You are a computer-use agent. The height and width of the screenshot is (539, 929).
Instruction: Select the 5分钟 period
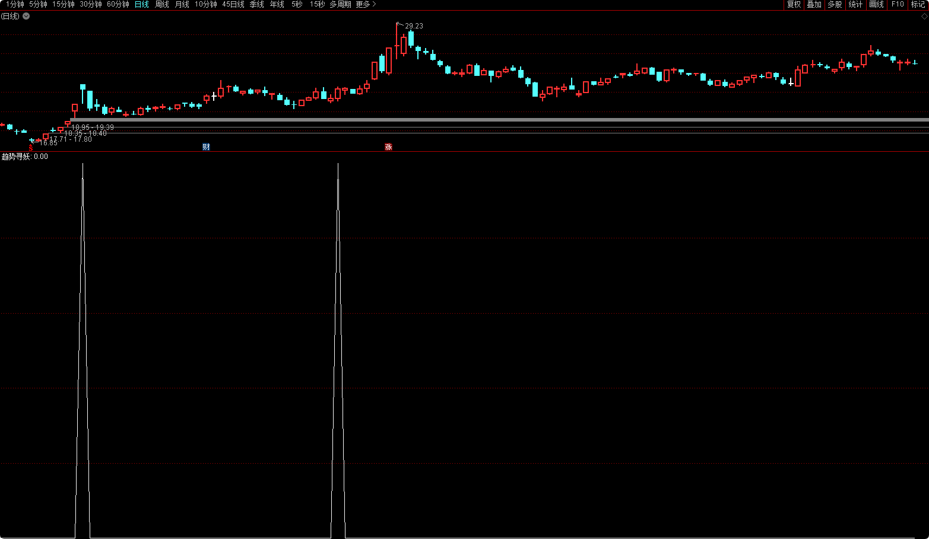click(38, 5)
